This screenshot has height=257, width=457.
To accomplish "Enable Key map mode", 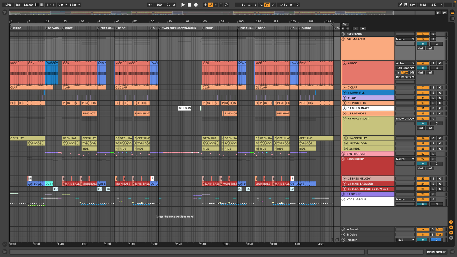I will tap(412, 5).
